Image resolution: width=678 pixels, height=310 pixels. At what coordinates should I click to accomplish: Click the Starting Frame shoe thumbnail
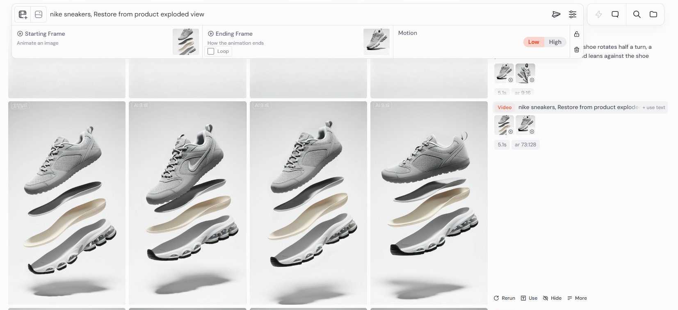[x=185, y=42]
